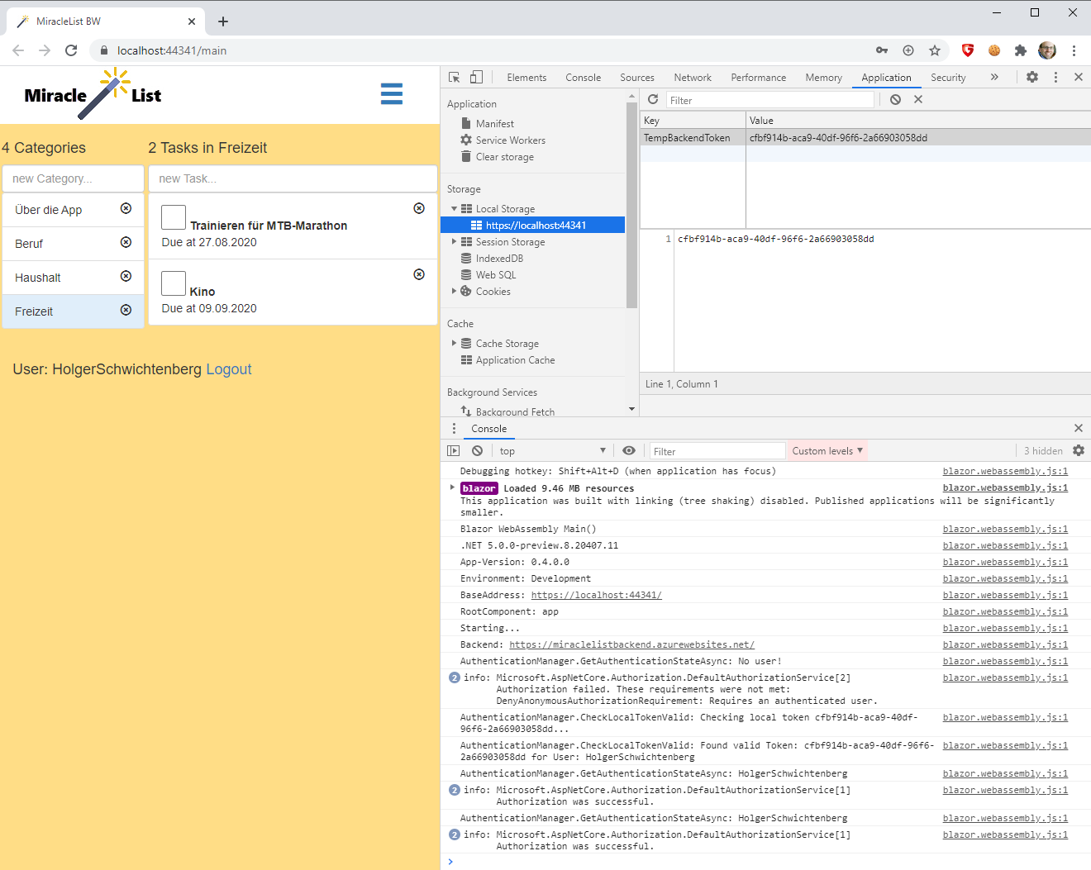Open the miraclelistbackend.azurewebsites.net link in console
1091x870 pixels.
[631, 644]
